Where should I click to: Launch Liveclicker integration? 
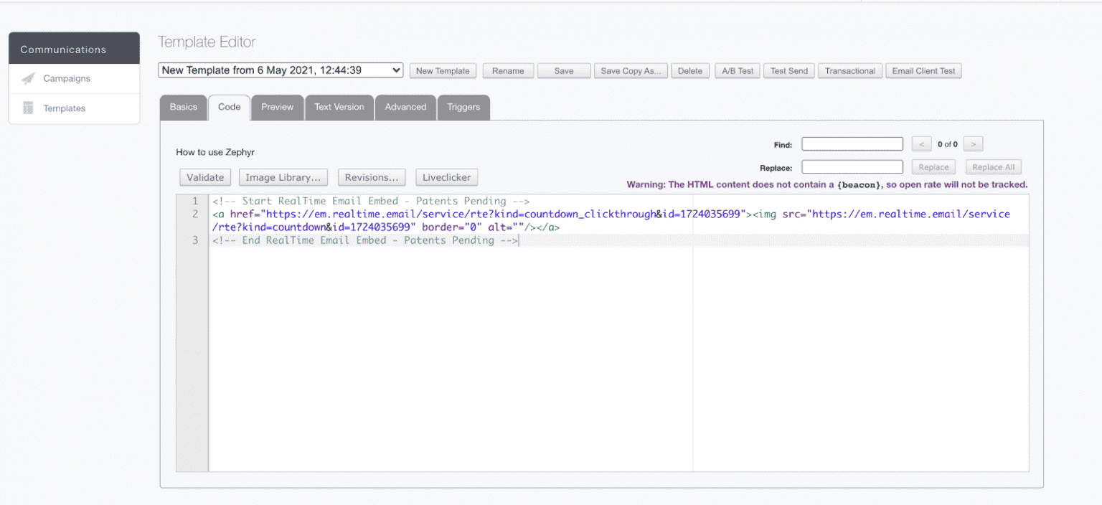click(446, 177)
